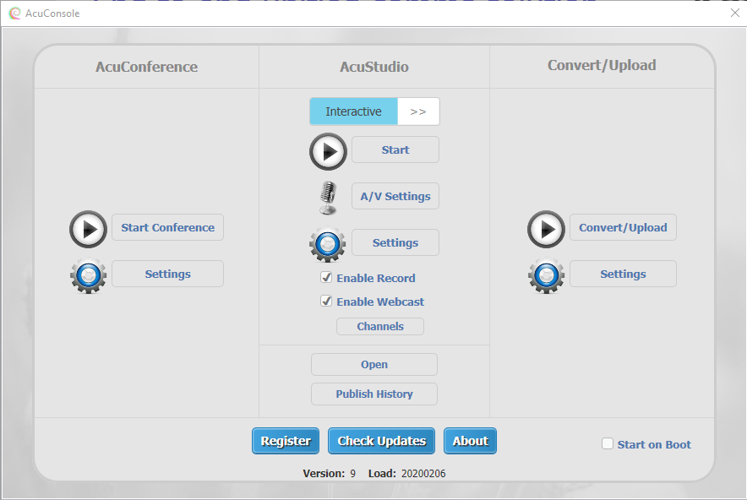Click the microphone A/V icon
Screen dimensions: 747x500
[328, 198]
